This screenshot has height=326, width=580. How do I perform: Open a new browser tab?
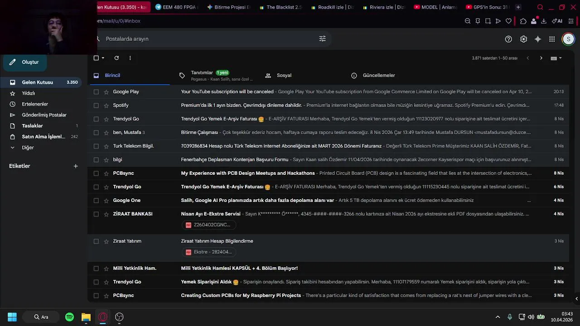[518, 7]
